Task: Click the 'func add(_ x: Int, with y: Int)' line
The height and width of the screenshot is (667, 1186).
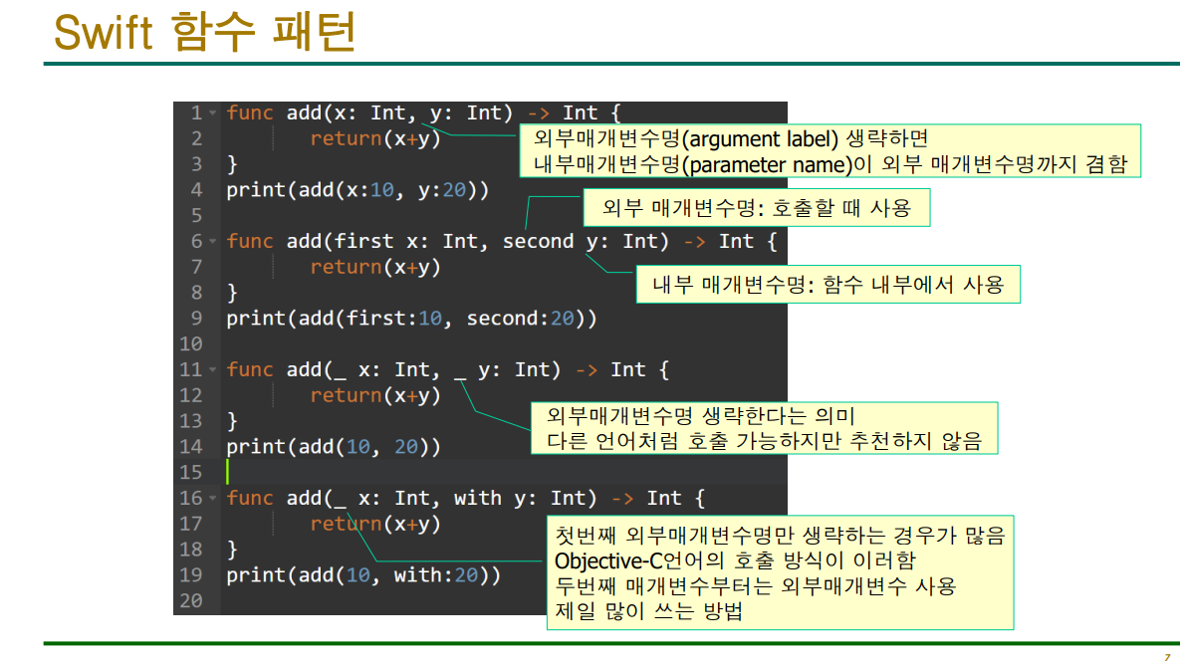Action: (465, 499)
